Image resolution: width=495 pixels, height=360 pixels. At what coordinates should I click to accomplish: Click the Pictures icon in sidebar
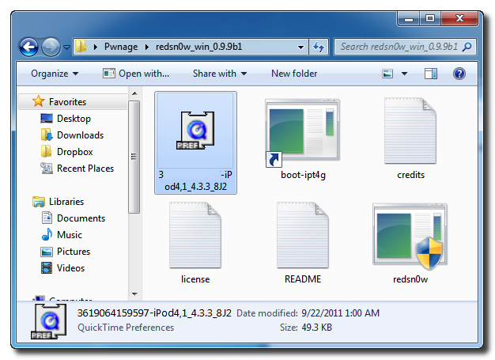(x=47, y=252)
